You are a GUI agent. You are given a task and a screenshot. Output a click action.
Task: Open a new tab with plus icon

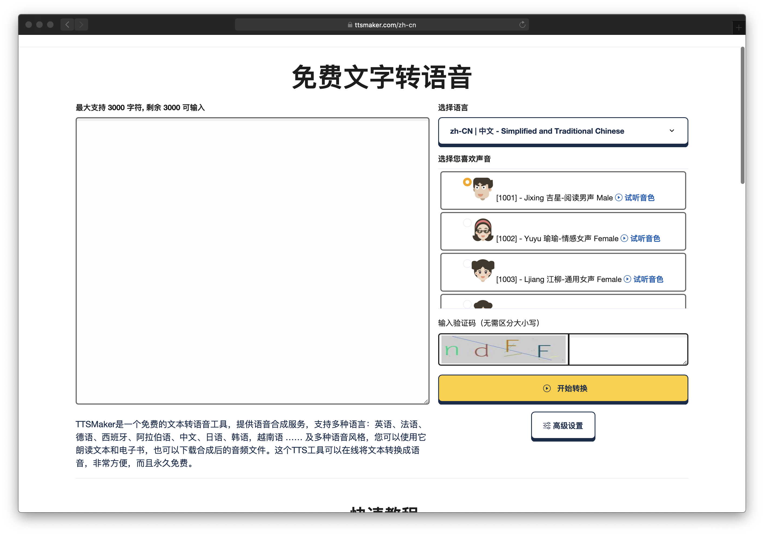[738, 28]
